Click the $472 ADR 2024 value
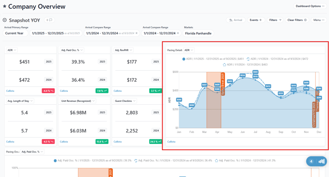Screen dimensions: 329x177 [x=24, y=80]
